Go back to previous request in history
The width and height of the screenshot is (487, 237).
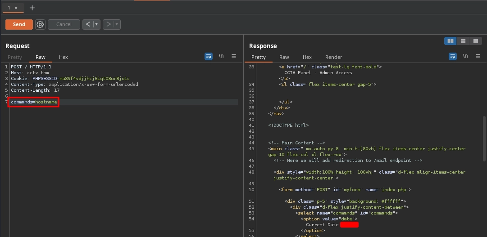pyautogui.click(x=88, y=24)
